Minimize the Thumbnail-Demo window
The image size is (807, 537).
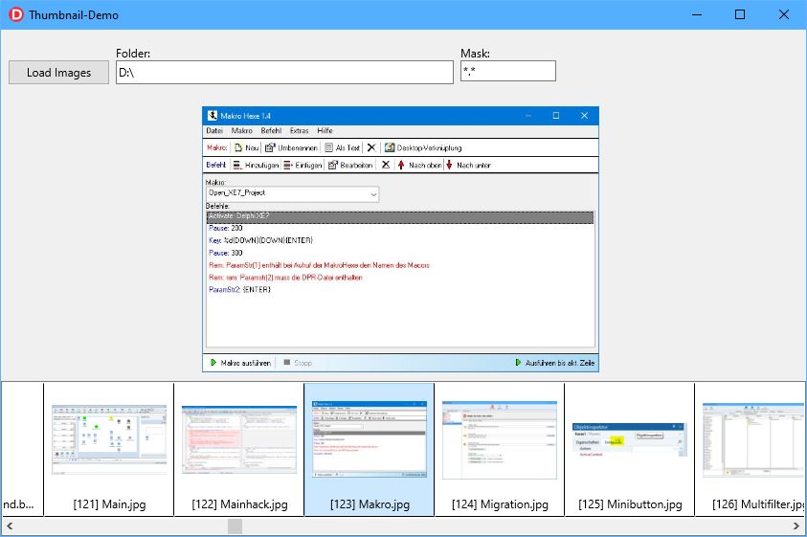696,14
